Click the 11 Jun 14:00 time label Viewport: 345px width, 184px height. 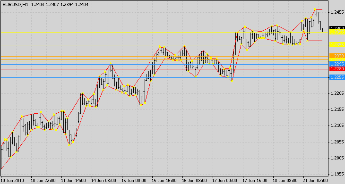73,181
